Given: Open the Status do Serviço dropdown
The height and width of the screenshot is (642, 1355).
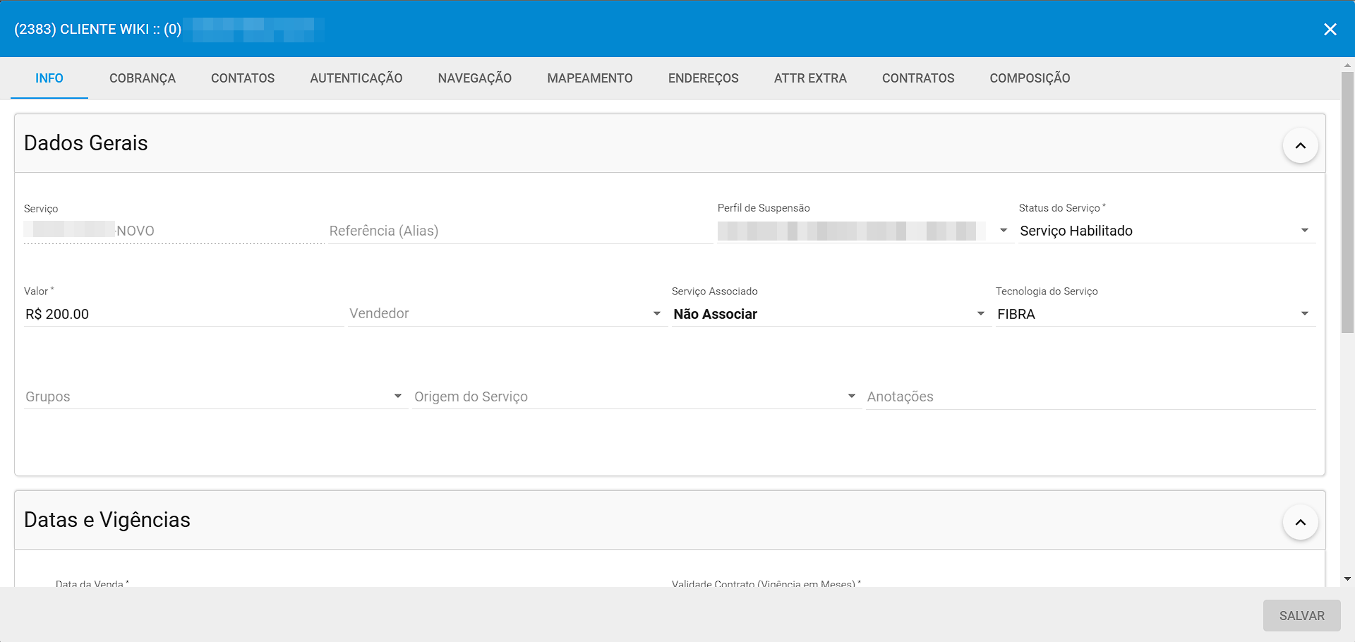Looking at the screenshot, I should [1167, 231].
